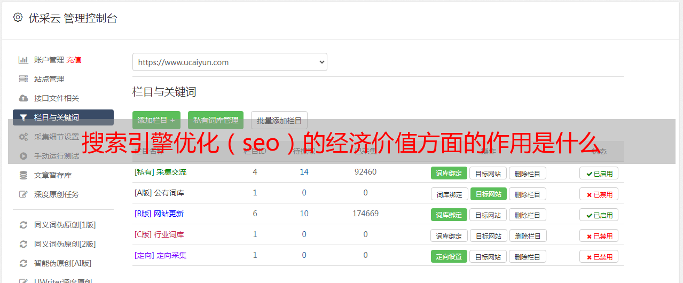Click green 目标网站 for 公有词库 row

tap(489, 194)
